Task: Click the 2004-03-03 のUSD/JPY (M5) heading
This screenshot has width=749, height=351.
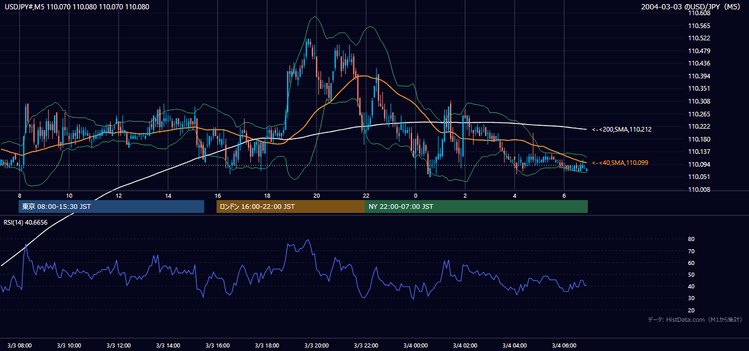Action: pyautogui.click(x=692, y=7)
